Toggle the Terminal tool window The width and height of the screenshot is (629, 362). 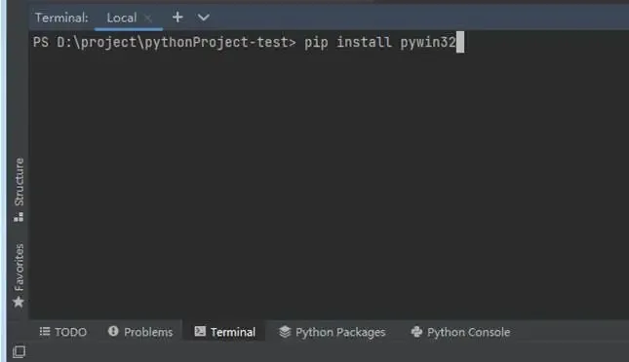tap(224, 332)
